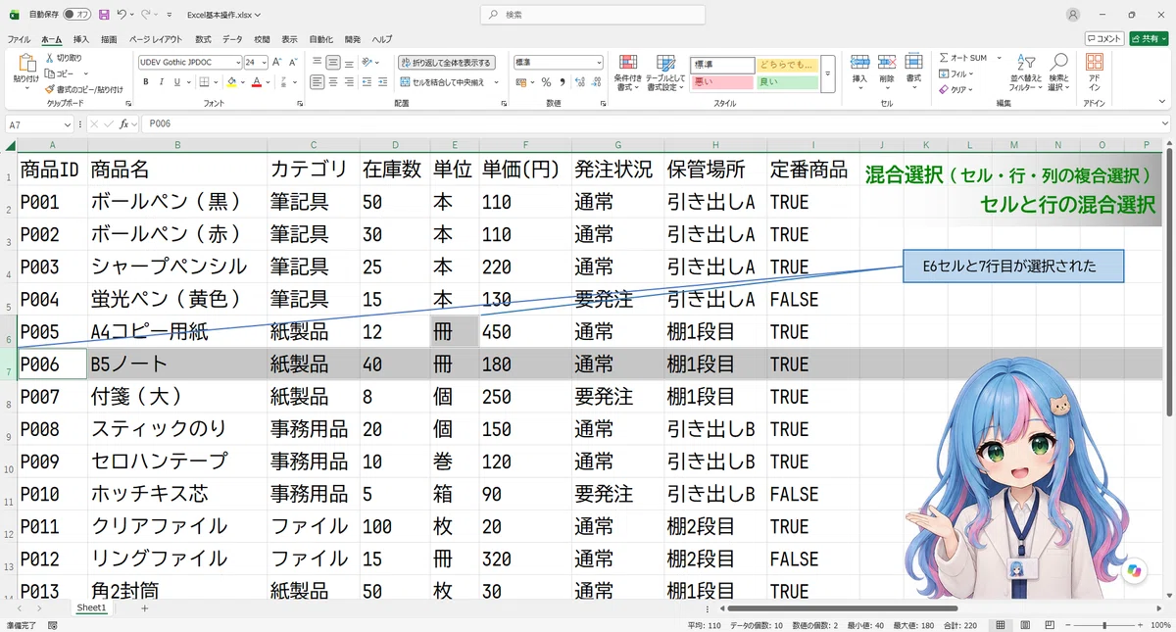Click the Increase Font Size icon
This screenshot has width=1176, height=632.
(x=277, y=62)
